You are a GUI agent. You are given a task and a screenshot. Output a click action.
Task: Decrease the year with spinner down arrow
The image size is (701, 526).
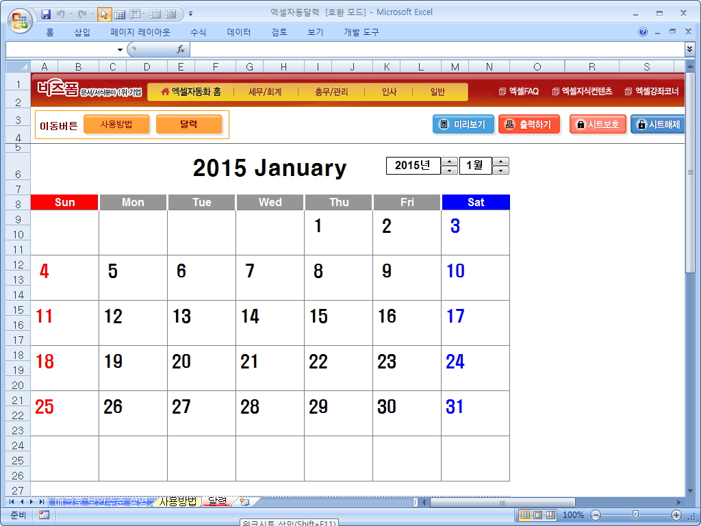[x=449, y=171]
